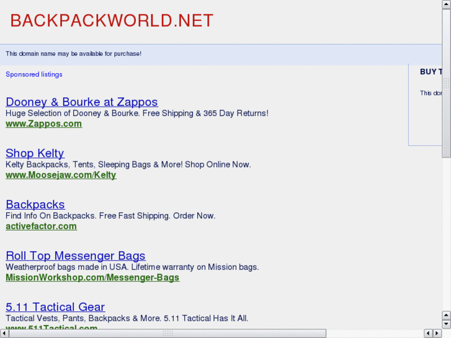Screen dimensions: 451x338
Task: Click the Weatherproof bags made in USA text
Action: coord(132,267)
